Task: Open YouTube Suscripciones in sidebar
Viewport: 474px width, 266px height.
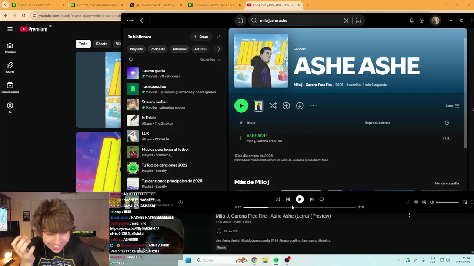Action: (x=10, y=88)
